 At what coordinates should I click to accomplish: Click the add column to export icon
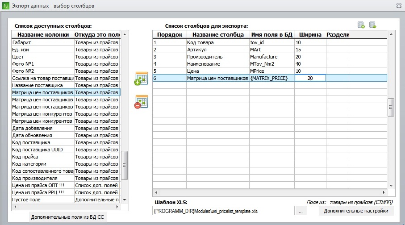[x=141, y=79]
